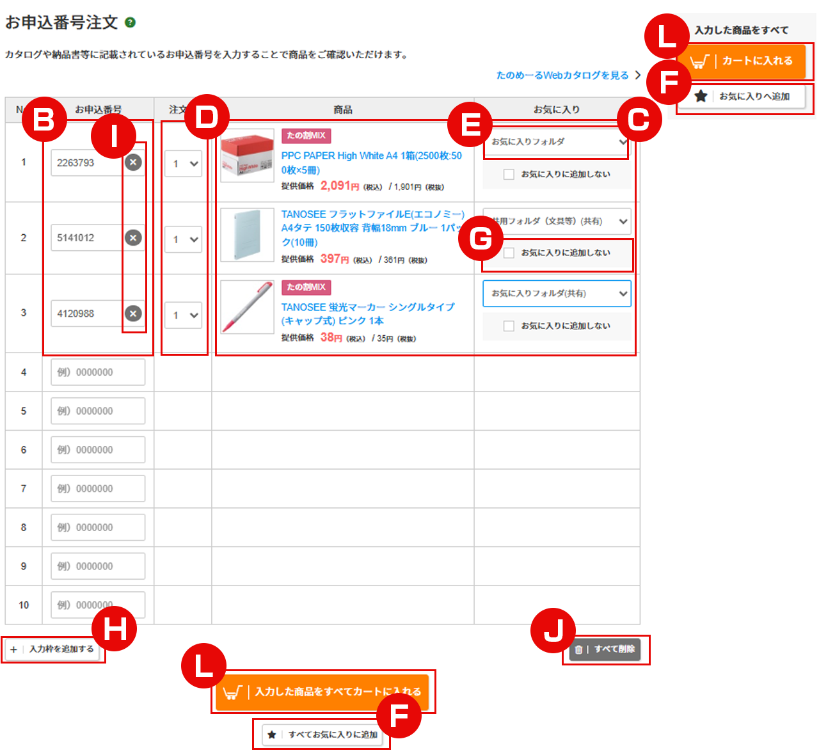Click the すべてお気に入りに追加 button at bottom
The image size is (819, 755).
click(323, 735)
